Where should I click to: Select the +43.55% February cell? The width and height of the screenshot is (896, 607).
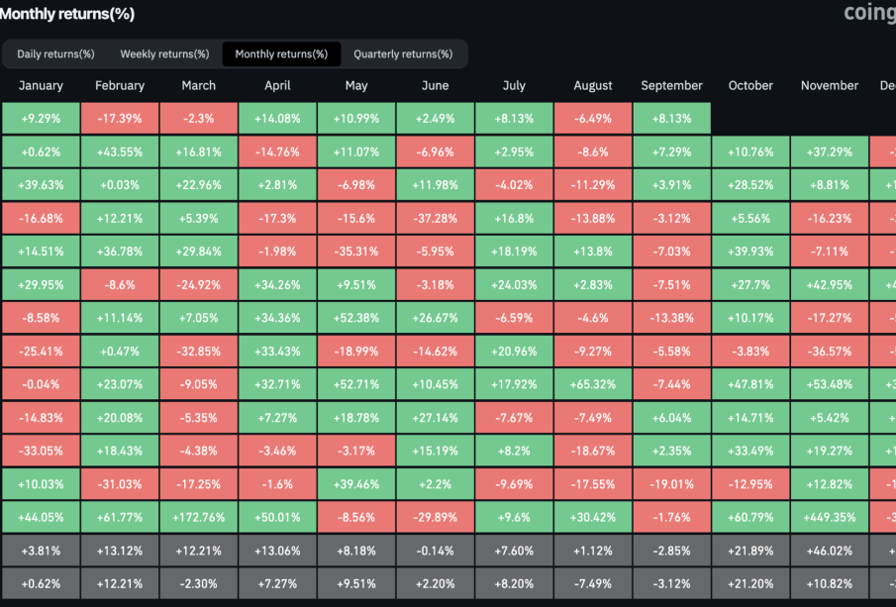pyautogui.click(x=120, y=152)
